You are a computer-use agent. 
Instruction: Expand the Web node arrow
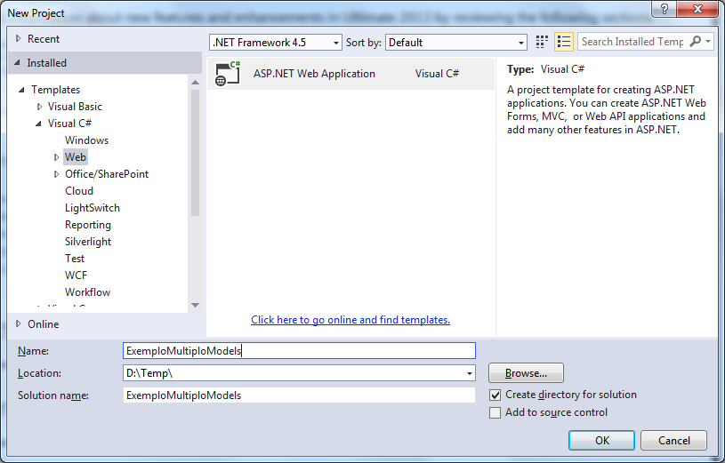point(56,157)
